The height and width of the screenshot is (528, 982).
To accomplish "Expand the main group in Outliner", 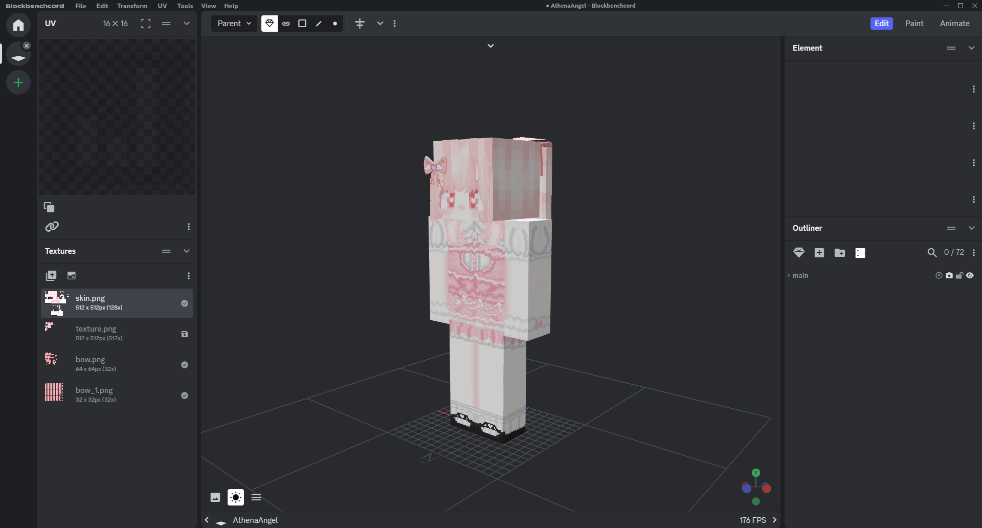I will 789,276.
